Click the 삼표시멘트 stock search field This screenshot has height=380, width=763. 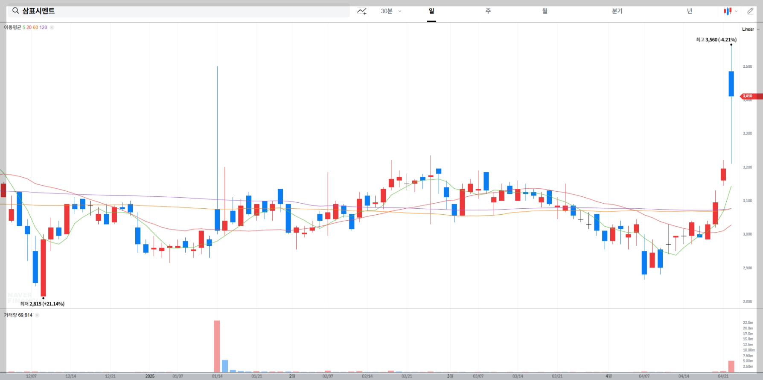tap(179, 11)
